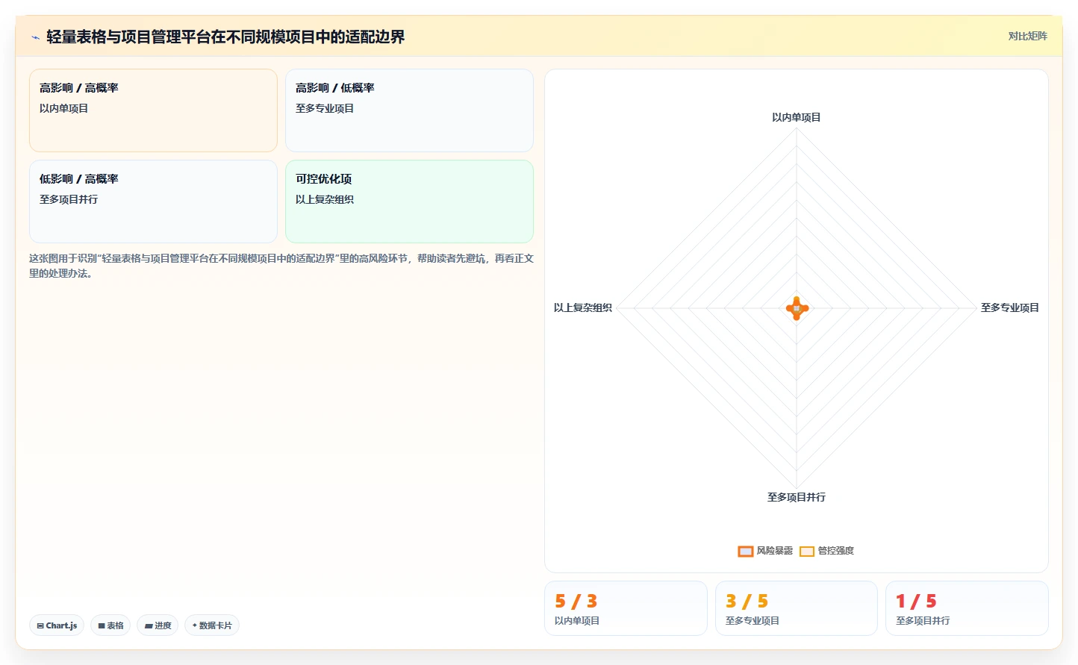Viewport: 1078px width, 665px height.
Task: Click the header icon beside the title
Action: click(35, 37)
